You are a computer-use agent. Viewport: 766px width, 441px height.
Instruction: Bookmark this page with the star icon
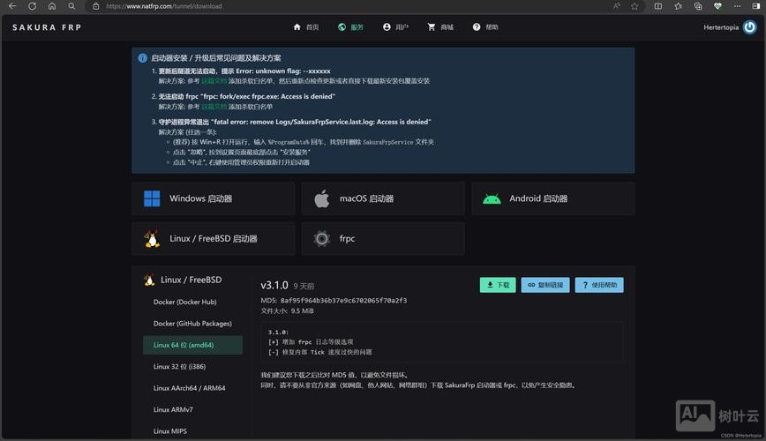635,6
